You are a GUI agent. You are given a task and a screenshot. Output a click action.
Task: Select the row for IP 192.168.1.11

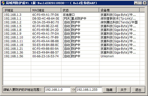coord(74,41)
